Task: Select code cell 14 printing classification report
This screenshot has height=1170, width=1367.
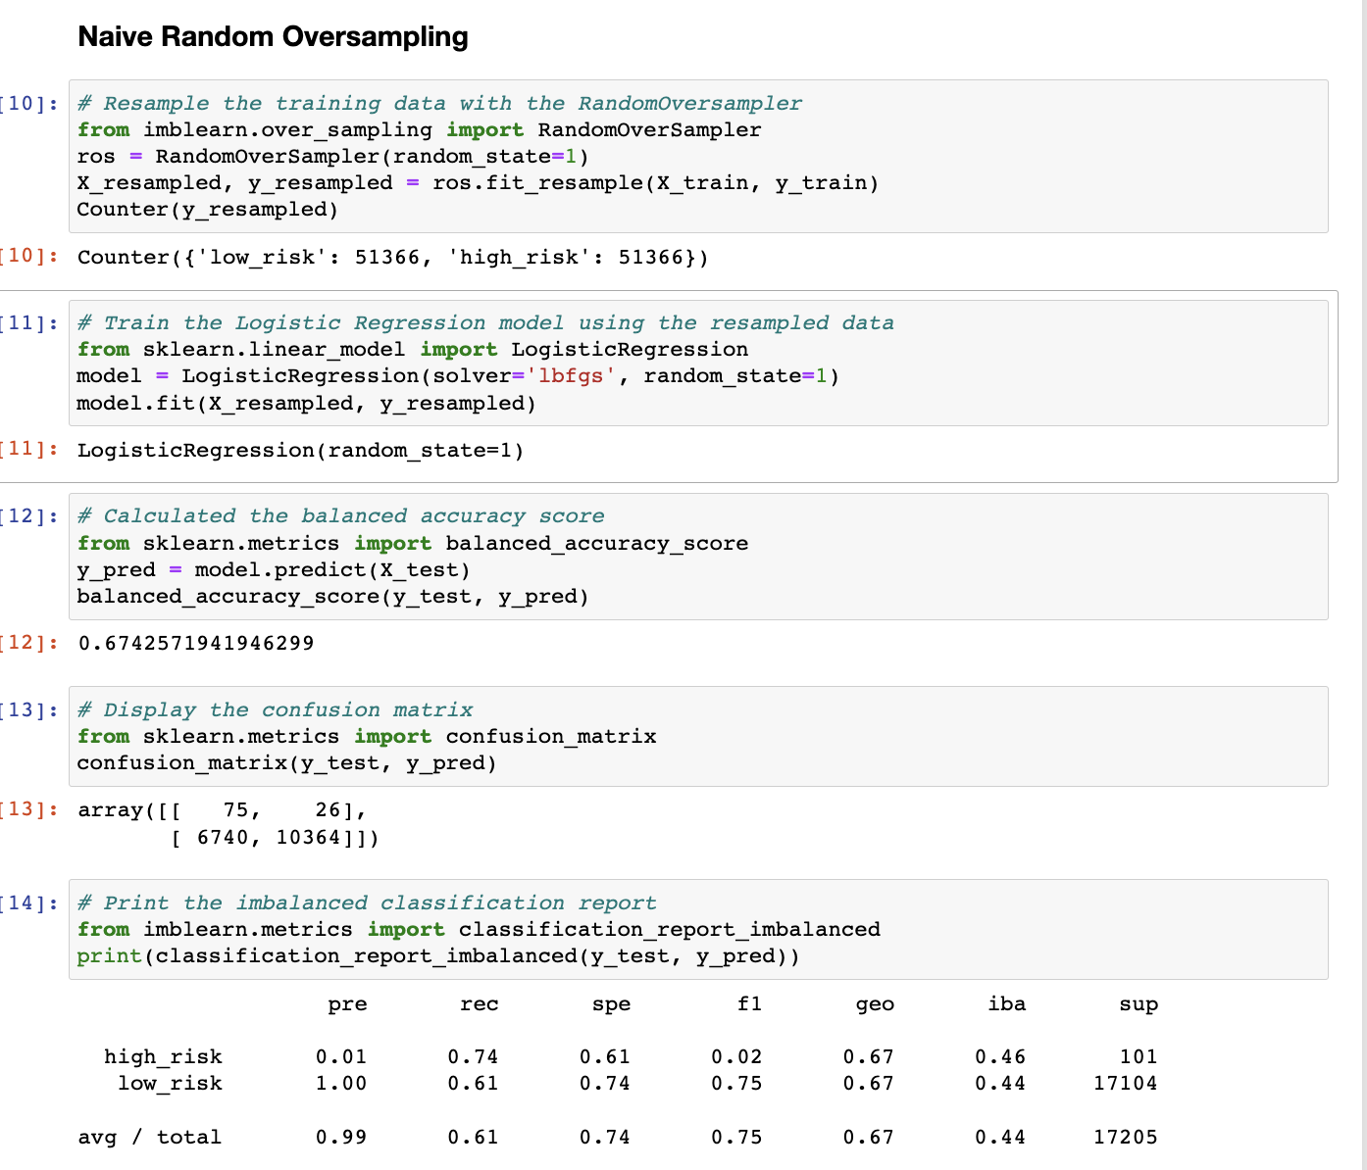Action: tap(698, 929)
